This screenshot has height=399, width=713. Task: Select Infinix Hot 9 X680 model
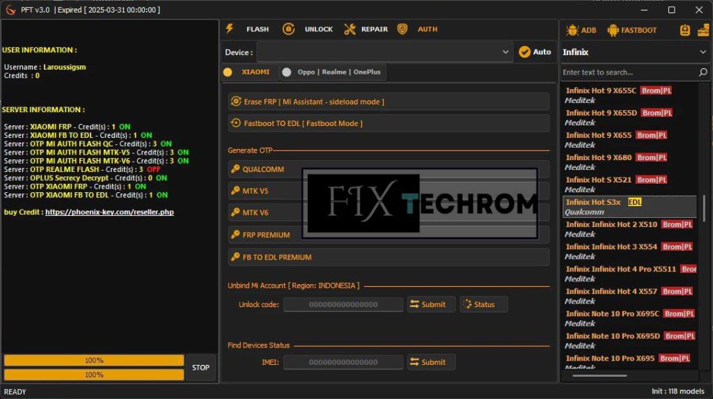[629, 162]
